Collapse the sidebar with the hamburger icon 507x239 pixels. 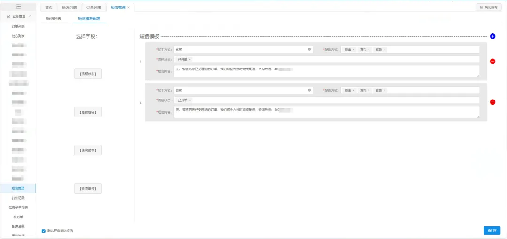click(18, 7)
